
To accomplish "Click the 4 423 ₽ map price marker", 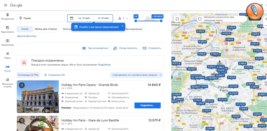I will (201, 31).
